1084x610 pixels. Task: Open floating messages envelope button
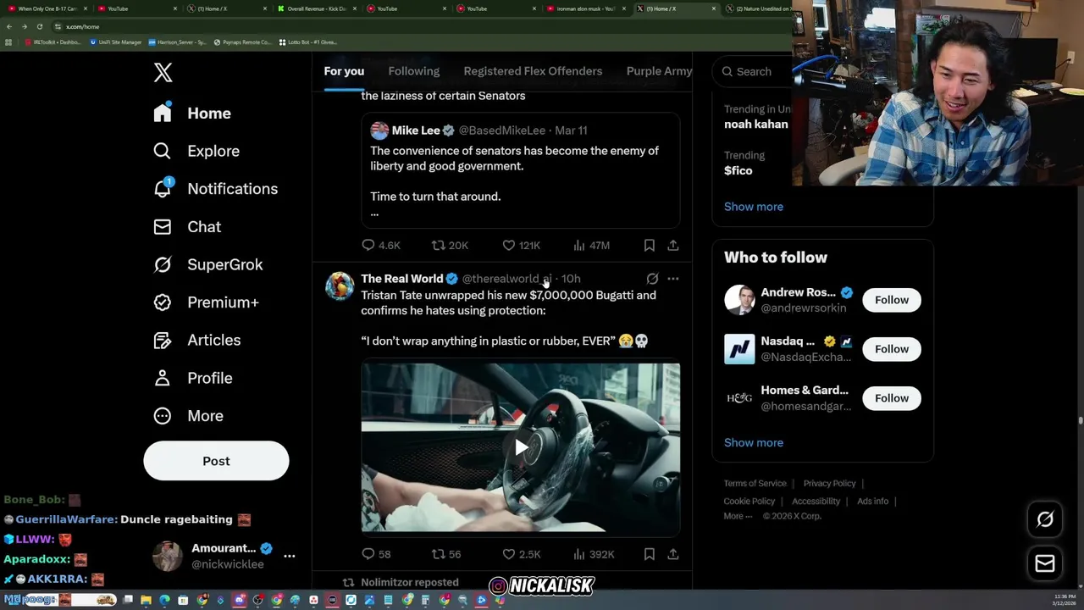[1045, 563]
